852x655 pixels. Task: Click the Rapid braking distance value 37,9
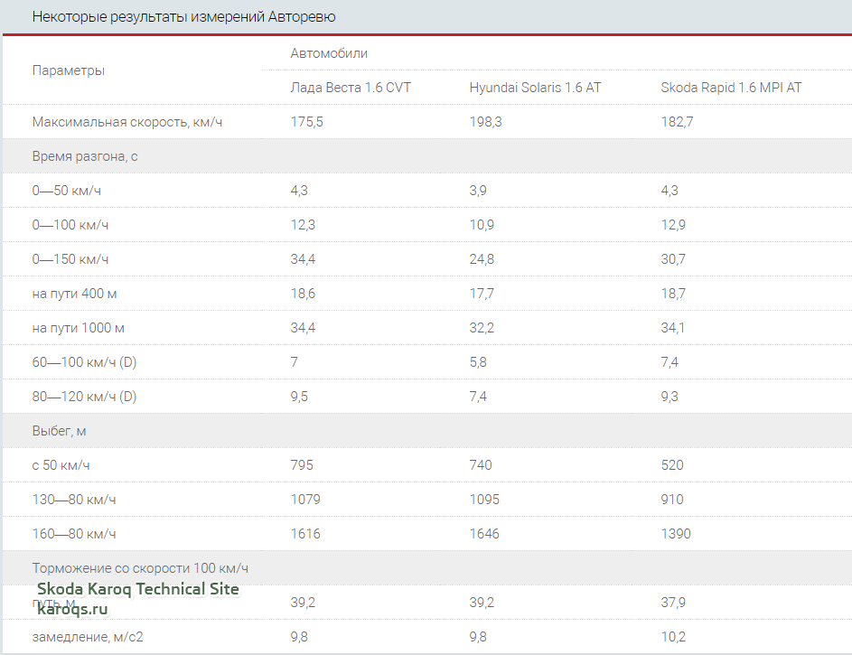(x=673, y=603)
